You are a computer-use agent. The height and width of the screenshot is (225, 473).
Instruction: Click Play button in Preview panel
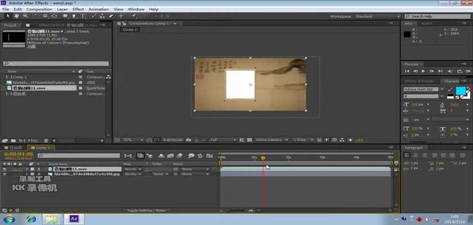point(423,71)
